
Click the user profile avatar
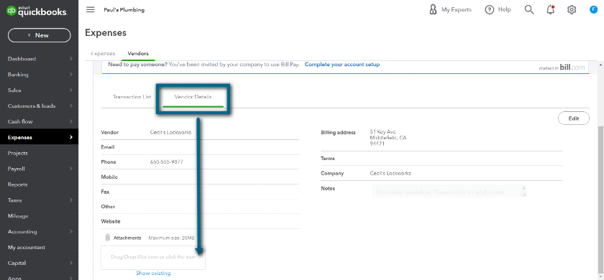tap(593, 9)
